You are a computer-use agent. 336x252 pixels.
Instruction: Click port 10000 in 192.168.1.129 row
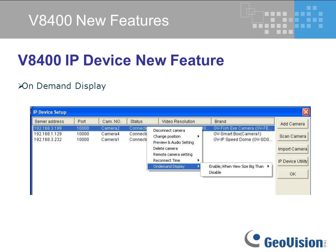coord(83,134)
